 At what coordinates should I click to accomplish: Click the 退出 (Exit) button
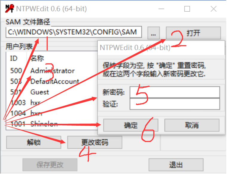[176, 165]
